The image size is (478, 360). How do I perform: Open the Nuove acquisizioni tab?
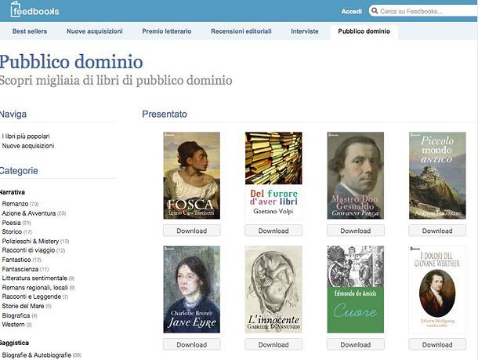[x=95, y=31]
